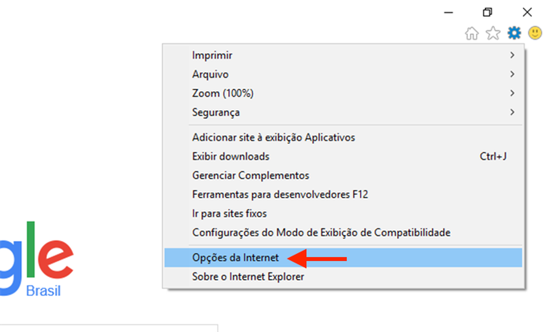Select Exibir downloads
549x332 pixels.
tap(230, 157)
